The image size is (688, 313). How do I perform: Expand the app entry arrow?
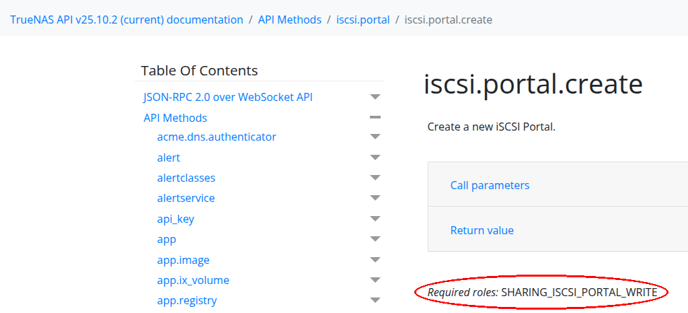click(375, 240)
